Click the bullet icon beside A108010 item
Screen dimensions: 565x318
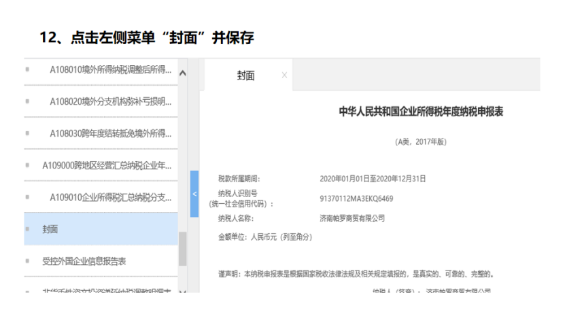point(28,69)
